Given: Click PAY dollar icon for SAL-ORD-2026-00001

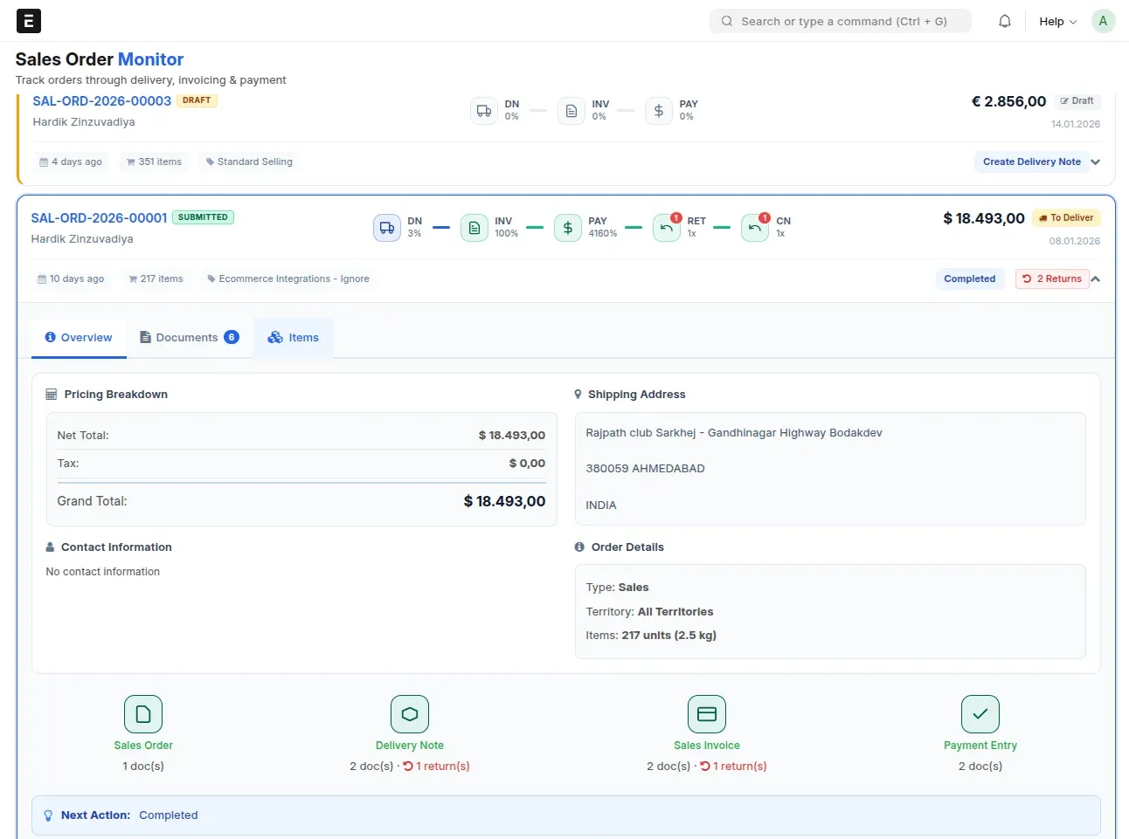Looking at the screenshot, I should tap(568, 228).
